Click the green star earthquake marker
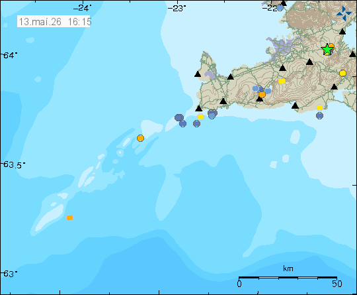Image resolution: width=357 pixels, height=295 pixels. 327,50
